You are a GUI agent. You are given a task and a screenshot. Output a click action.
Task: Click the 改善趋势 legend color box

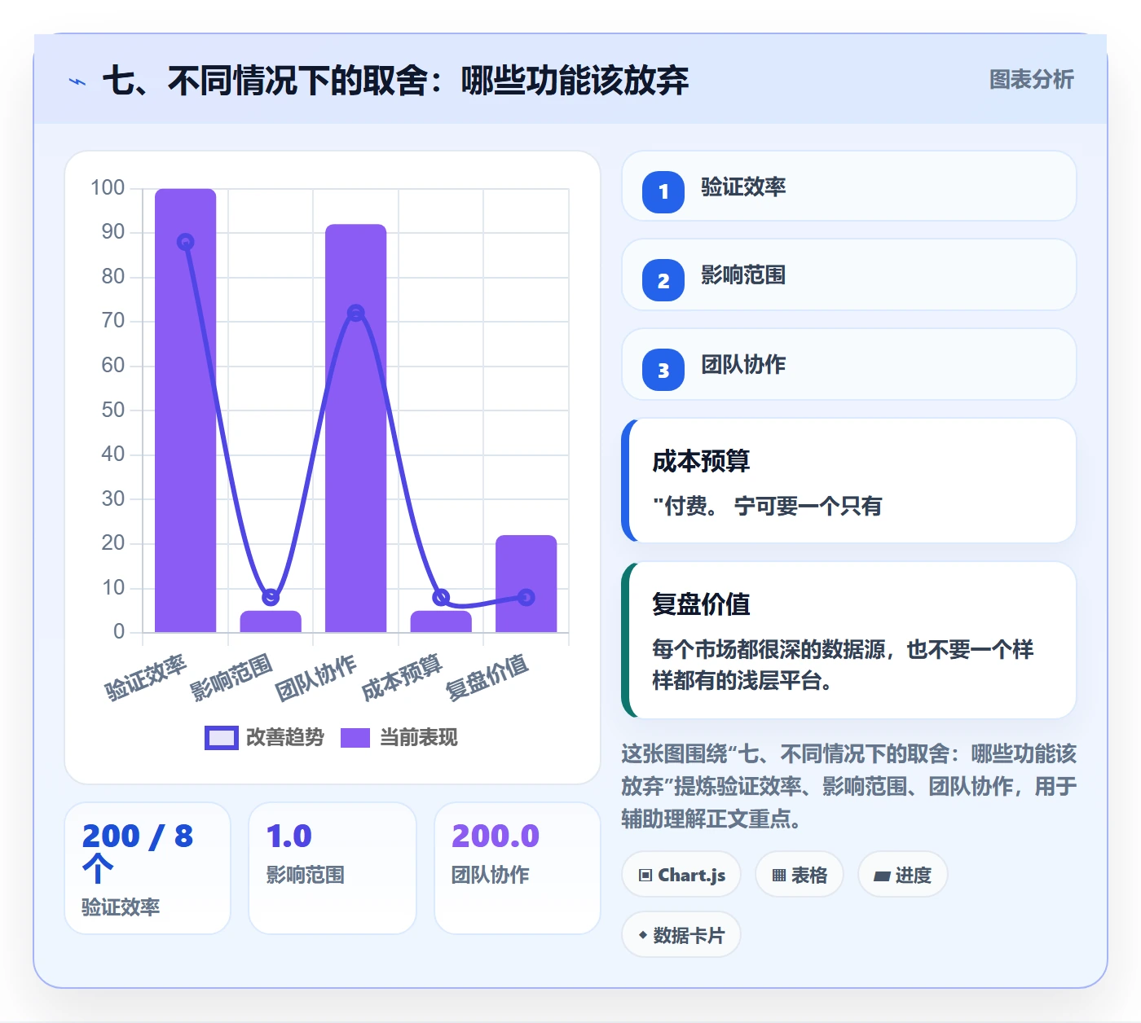pos(221,737)
